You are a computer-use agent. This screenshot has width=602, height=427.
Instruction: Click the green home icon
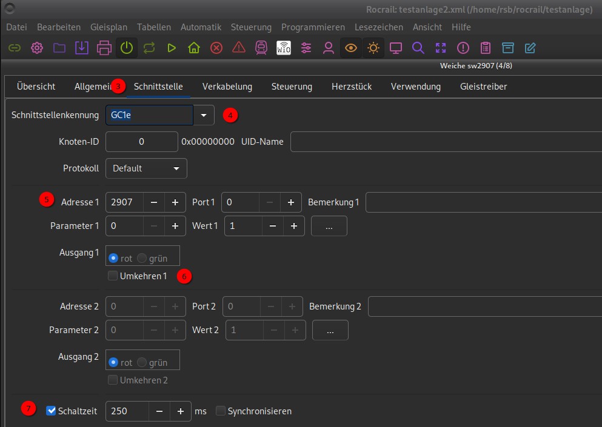point(194,48)
